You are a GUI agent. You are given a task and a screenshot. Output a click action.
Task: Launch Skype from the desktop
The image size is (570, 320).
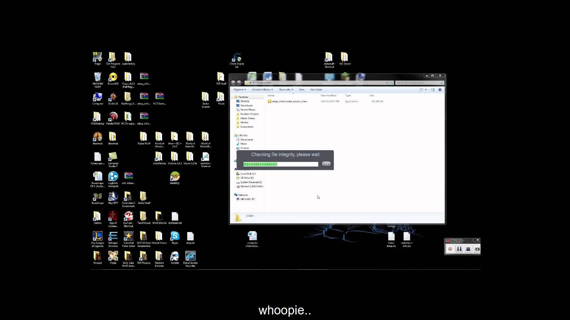pyautogui.click(x=175, y=238)
